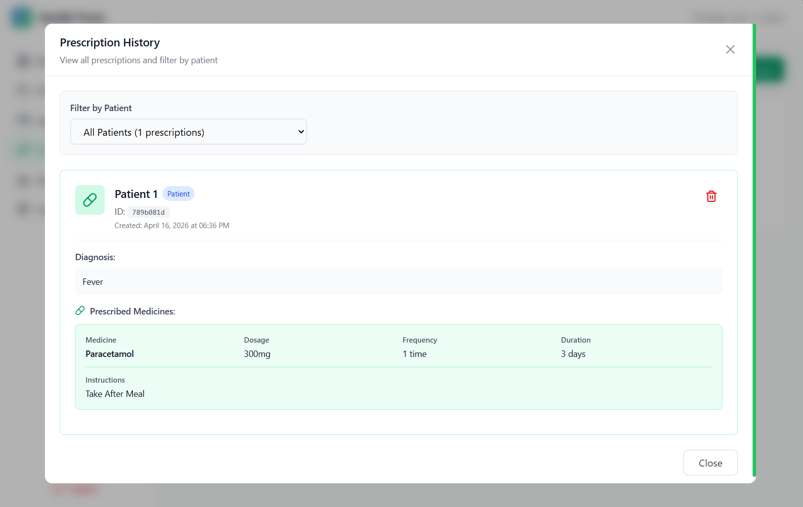The height and width of the screenshot is (507, 803).
Task: Open the Filter by Patient dropdown
Action: (x=189, y=132)
